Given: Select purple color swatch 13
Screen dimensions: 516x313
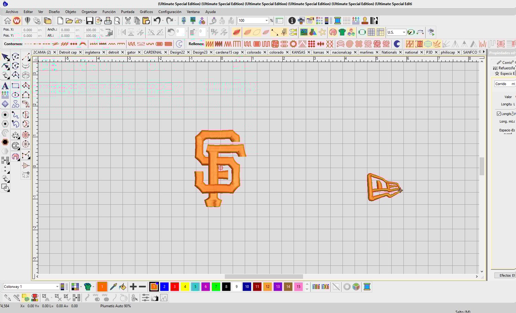Looking at the screenshot, I should [x=278, y=287].
